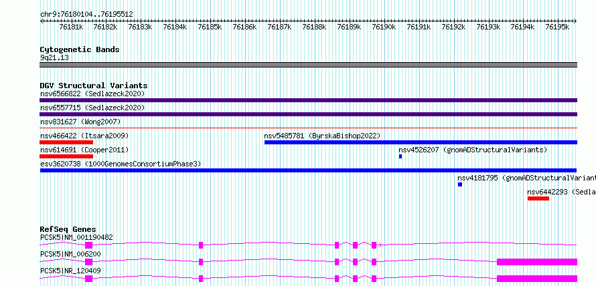Click the 76181k ruler tick label

[71, 27]
